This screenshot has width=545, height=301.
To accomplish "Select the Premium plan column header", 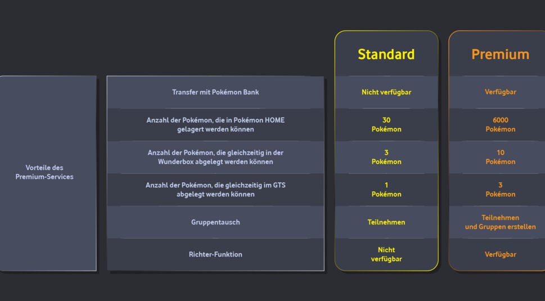I will point(500,54).
